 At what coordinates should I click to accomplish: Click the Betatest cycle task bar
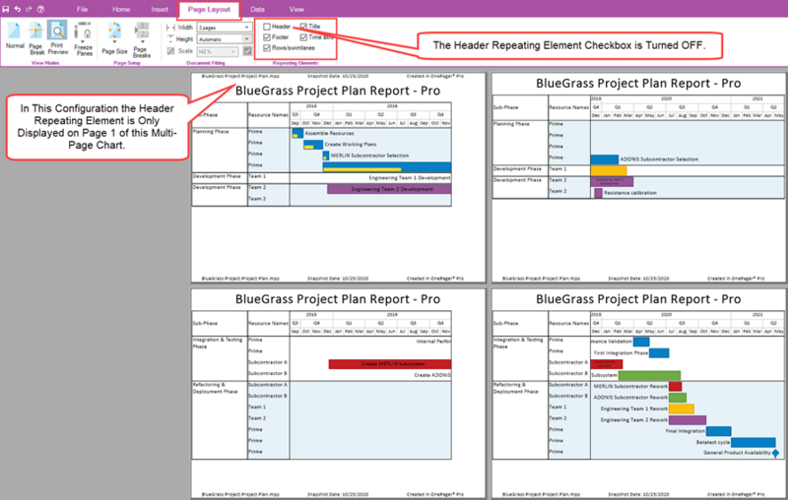753,442
